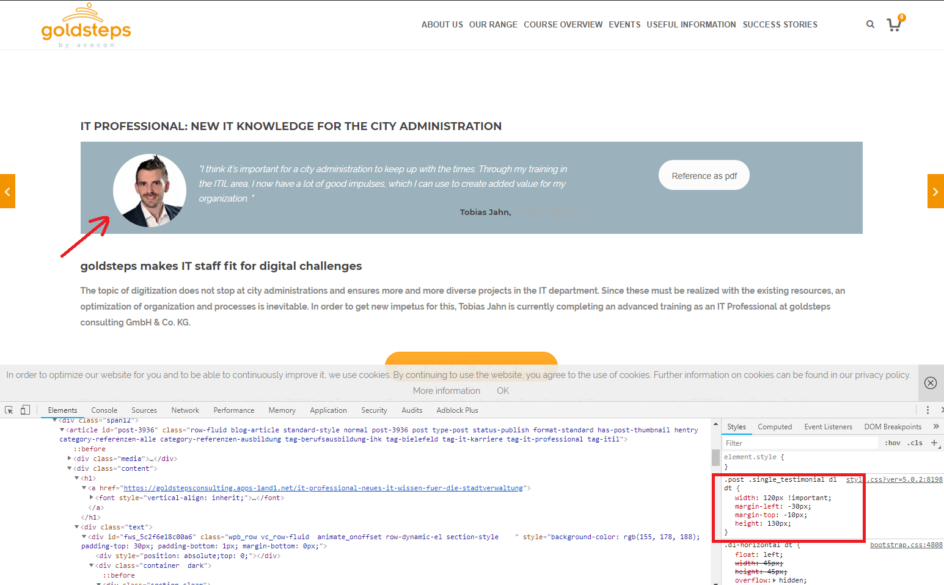
Task: Open USEFUL INFORMATION menu
Action: click(691, 24)
